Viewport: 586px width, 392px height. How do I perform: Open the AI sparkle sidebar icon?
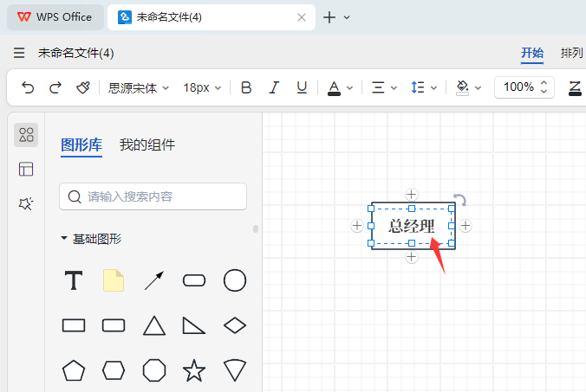[x=26, y=203]
